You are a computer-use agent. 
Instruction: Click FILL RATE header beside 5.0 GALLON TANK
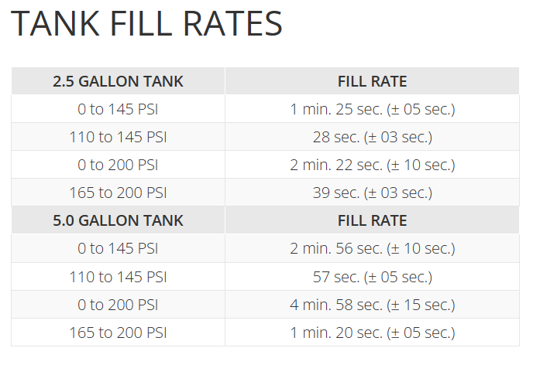point(372,220)
